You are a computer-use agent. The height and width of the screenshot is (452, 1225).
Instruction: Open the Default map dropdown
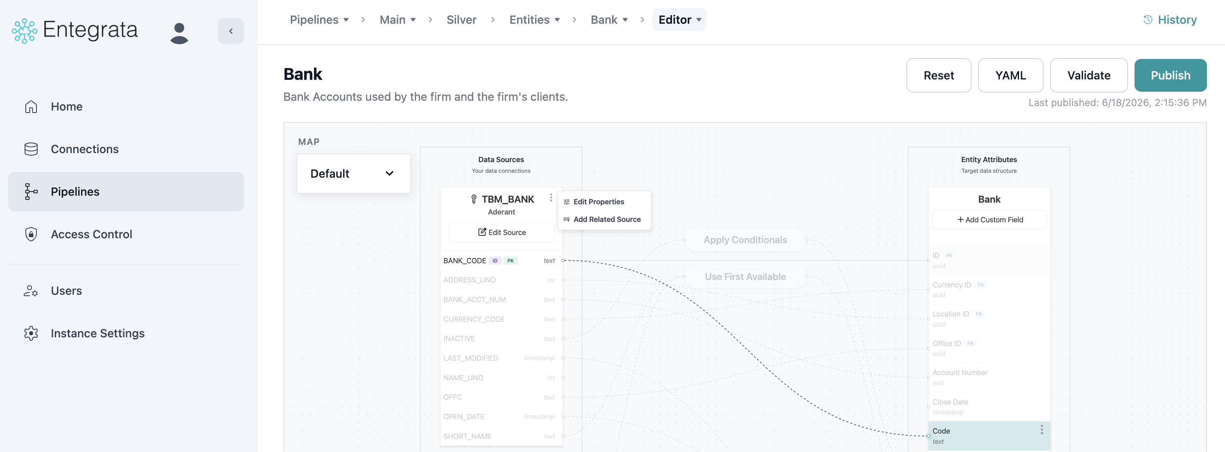coord(353,174)
